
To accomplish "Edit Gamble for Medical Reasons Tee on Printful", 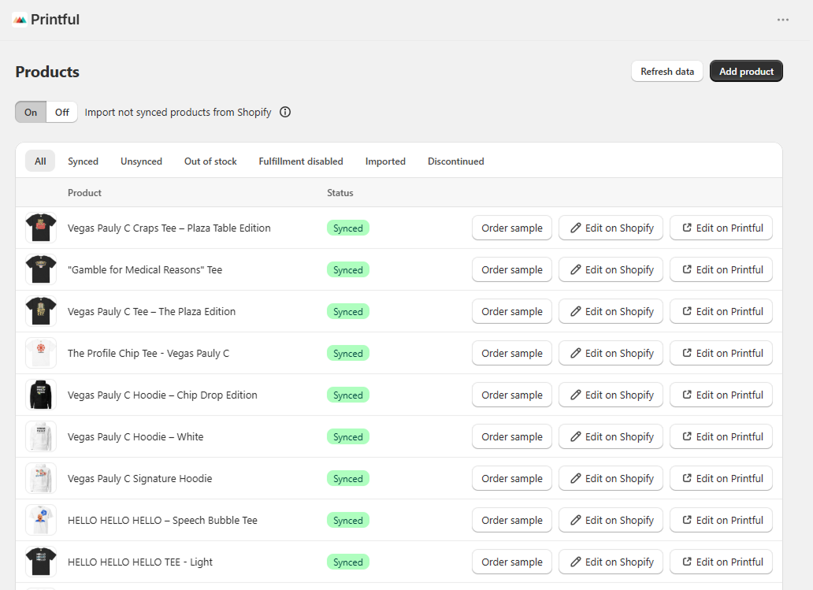I will coord(722,269).
